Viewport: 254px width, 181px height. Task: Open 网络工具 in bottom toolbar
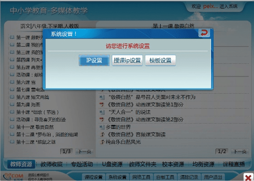(x=141, y=177)
